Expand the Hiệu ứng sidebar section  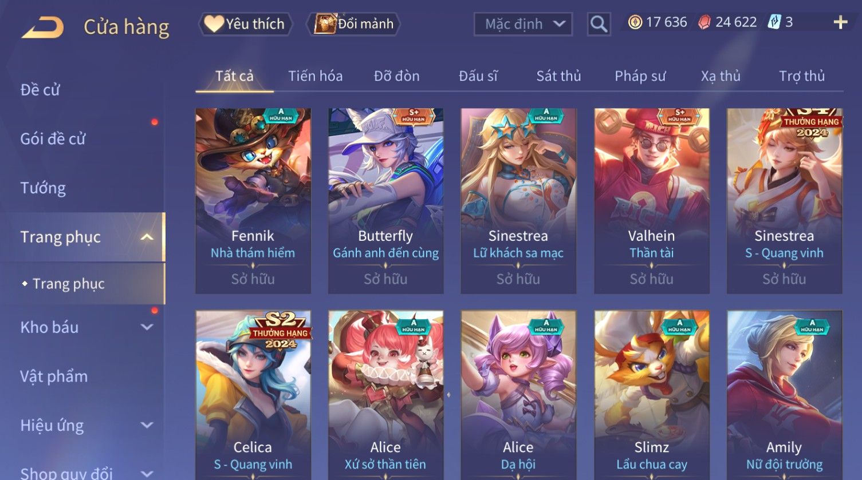click(x=147, y=425)
